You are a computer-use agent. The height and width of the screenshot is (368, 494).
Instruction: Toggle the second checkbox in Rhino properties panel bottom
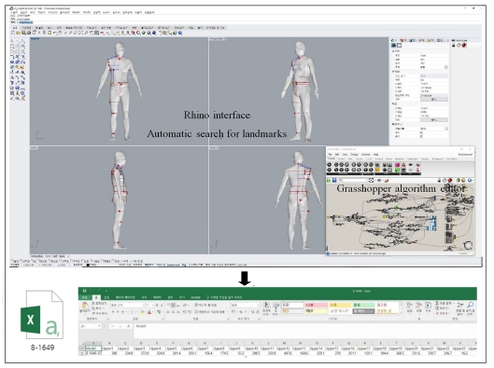[421, 136]
